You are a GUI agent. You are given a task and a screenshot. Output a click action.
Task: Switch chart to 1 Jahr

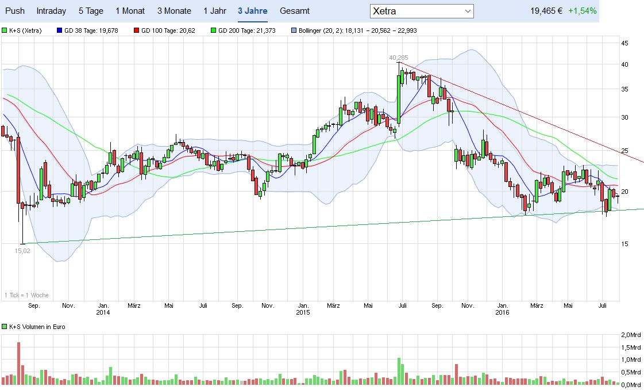(215, 11)
